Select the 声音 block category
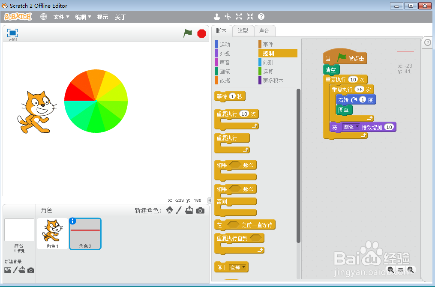The image size is (435, 287). (225, 63)
